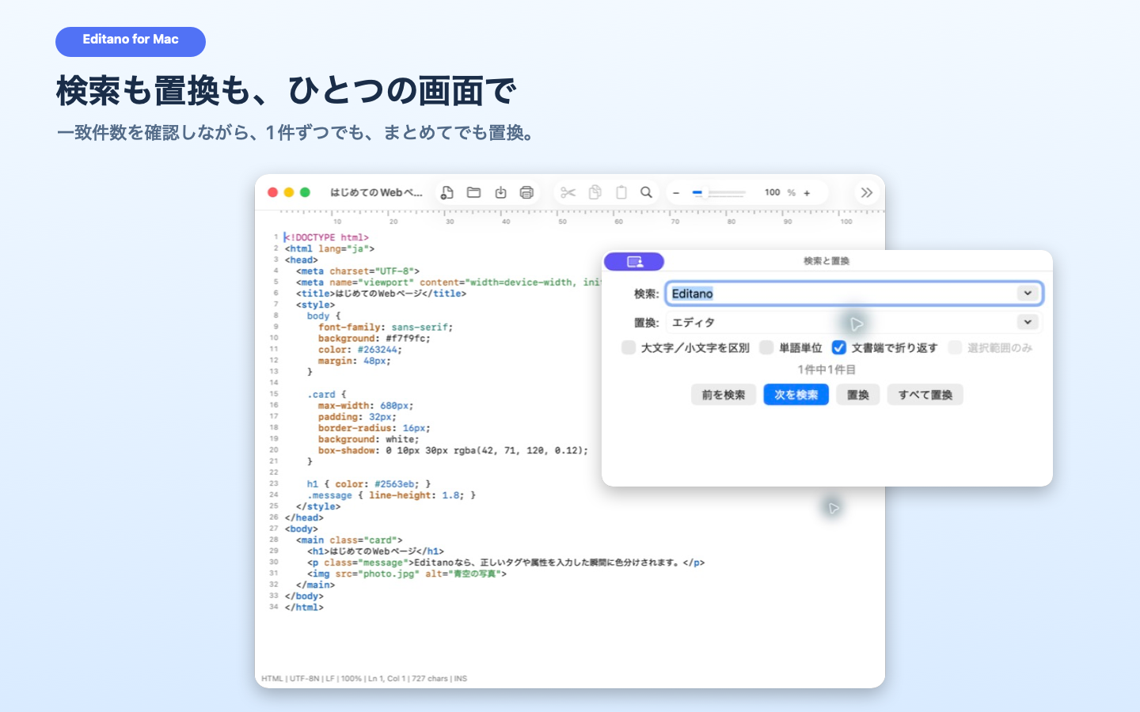This screenshot has height=712, width=1140.
Task: Toggle the 選択範囲のみ checkbox
Action: 956,347
